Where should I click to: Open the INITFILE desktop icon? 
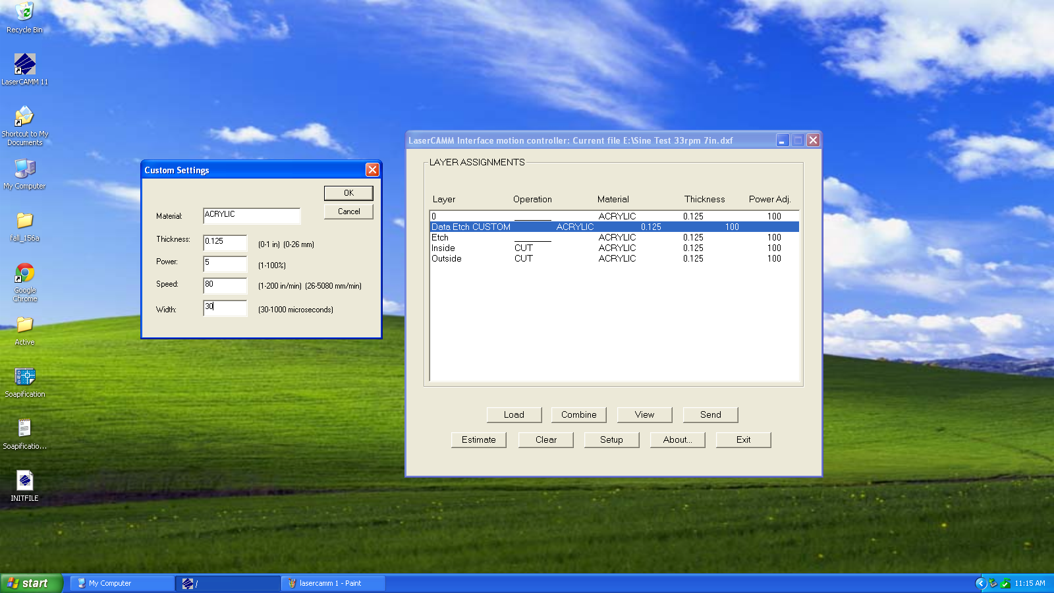click(24, 486)
